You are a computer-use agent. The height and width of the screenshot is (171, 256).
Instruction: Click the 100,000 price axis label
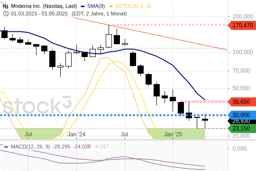point(243,52)
